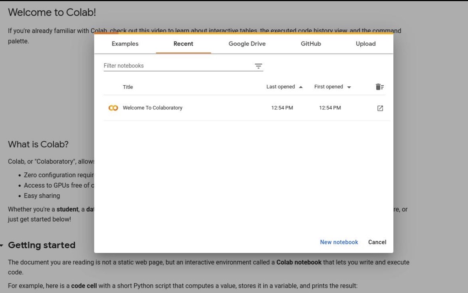Click the New notebook button

339,242
